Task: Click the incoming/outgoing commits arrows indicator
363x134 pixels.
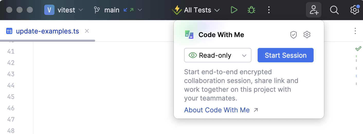Action: pyautogui.click(x=129, y=10)
